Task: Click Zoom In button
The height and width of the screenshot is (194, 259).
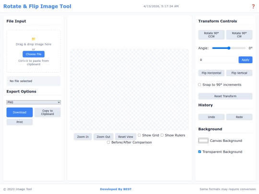Action: (83, 137)
